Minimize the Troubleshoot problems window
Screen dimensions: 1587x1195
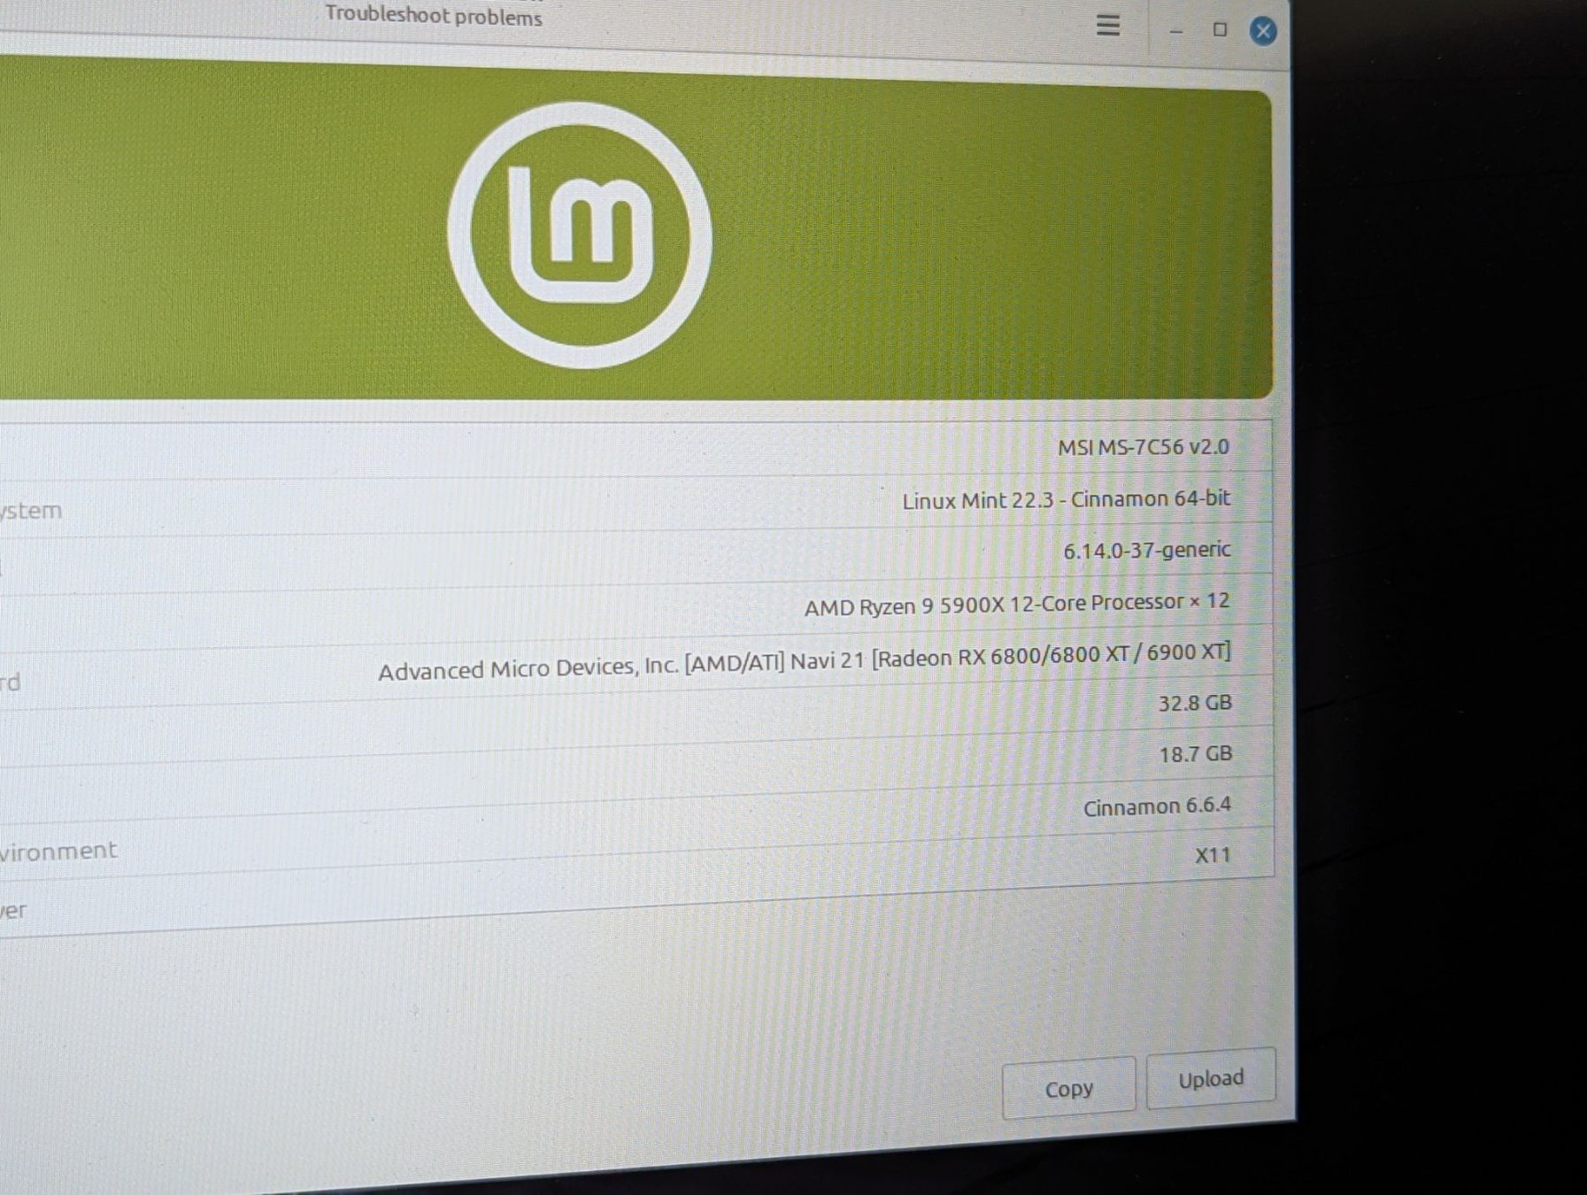1176,31
